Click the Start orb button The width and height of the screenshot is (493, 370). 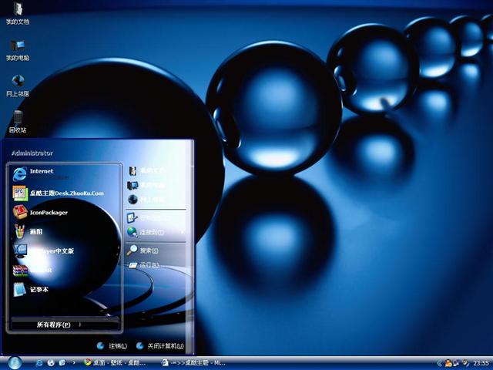click(15, 363)
